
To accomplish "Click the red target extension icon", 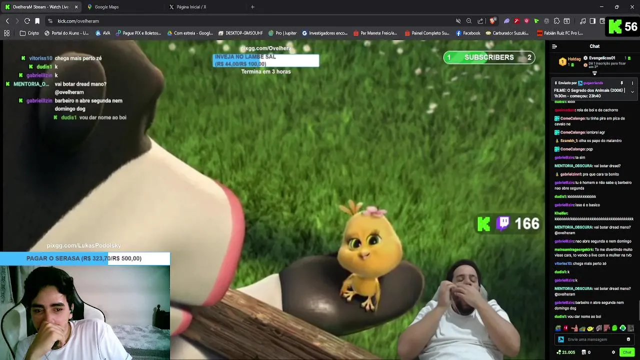I will 526,21.
